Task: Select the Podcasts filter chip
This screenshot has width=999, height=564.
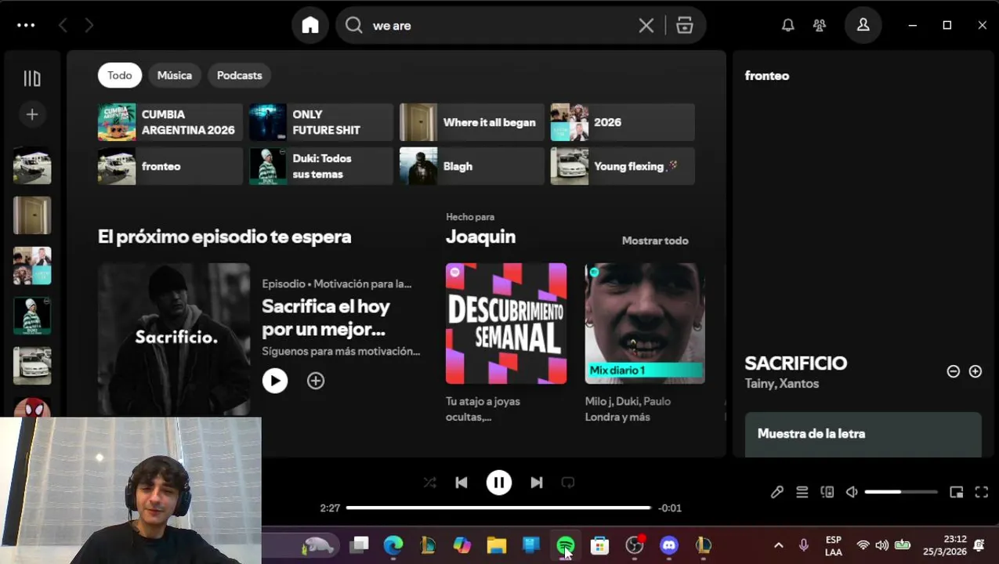Action: (x=239, y=75)
